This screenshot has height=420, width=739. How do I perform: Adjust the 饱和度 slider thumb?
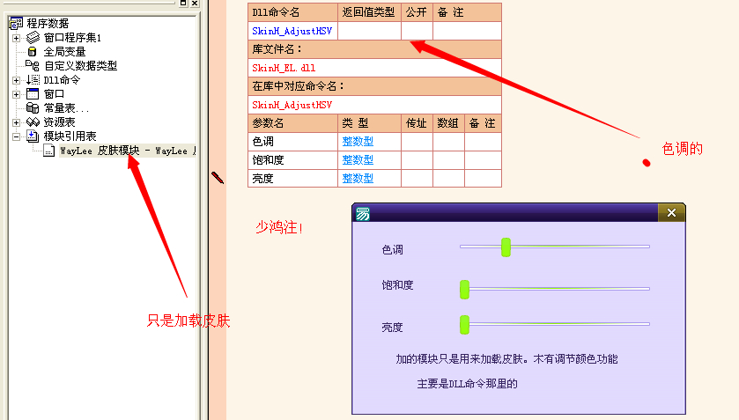[x=465, y=290]
